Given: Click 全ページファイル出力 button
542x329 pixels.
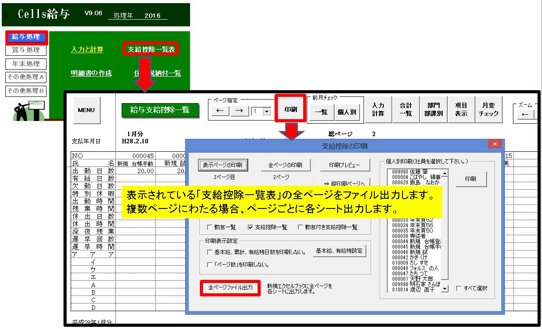Looking at the screenshot, I should (230, 288).
